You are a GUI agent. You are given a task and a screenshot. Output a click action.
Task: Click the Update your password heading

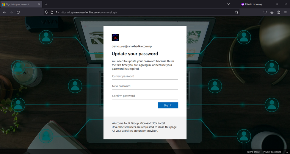(135, 54)
